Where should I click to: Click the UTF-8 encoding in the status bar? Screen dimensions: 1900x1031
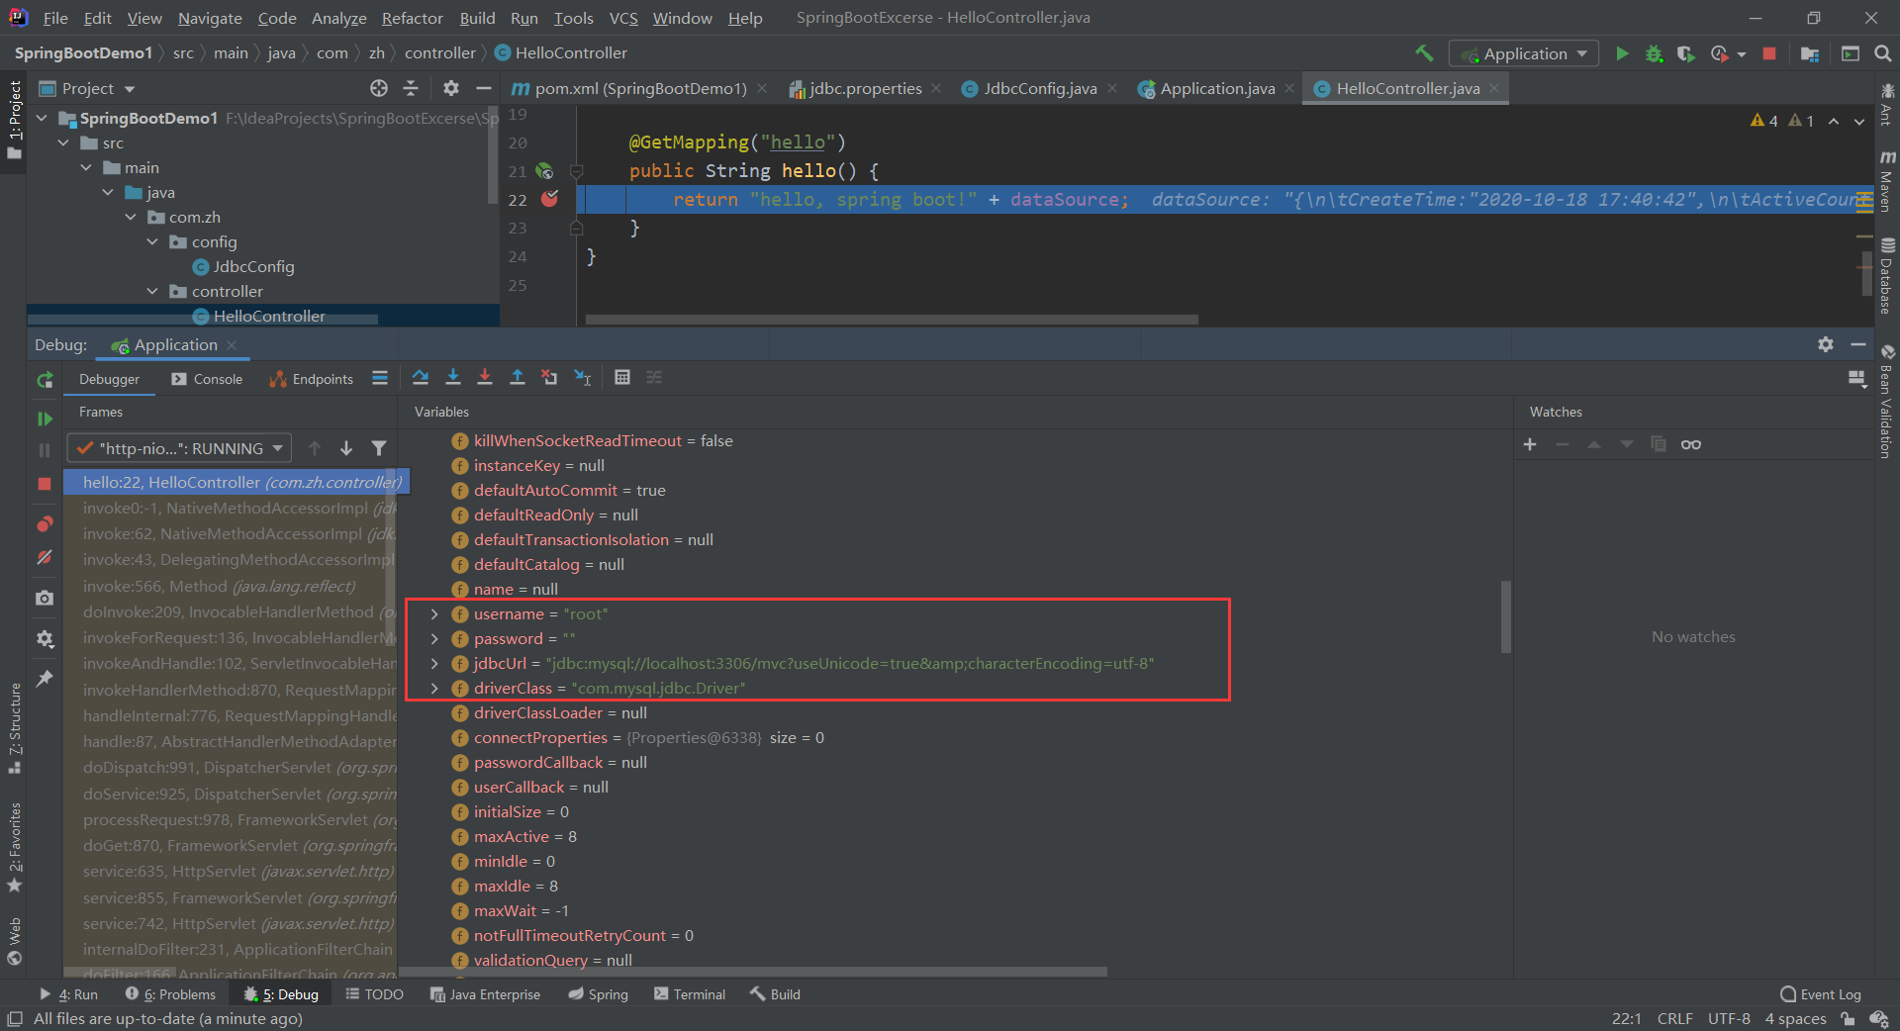click(x=1729, y=1019)
